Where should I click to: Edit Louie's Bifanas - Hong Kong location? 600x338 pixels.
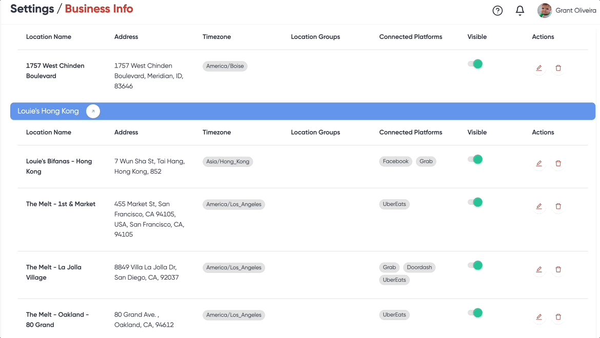pyautogui.click(x=539, y=163)
